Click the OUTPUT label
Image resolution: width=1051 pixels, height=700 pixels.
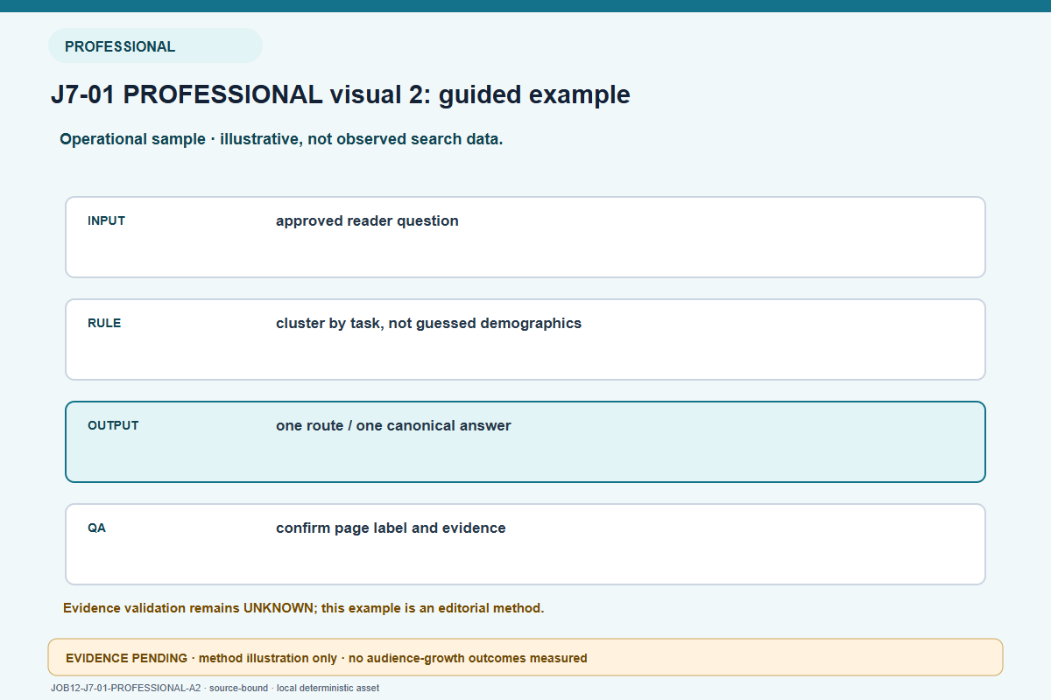click(x=113, y=425)
